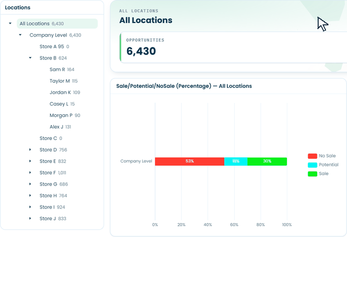Click the 18% Potential bar segment
The image size is (347, 286).
click(236, 161)
